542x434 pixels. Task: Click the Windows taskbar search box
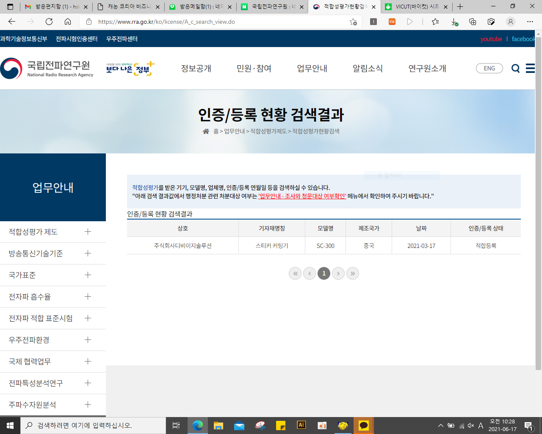(x=93, y=425)
